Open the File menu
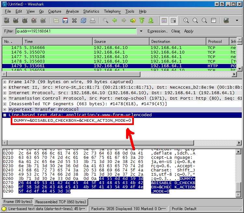 [8, 11]
